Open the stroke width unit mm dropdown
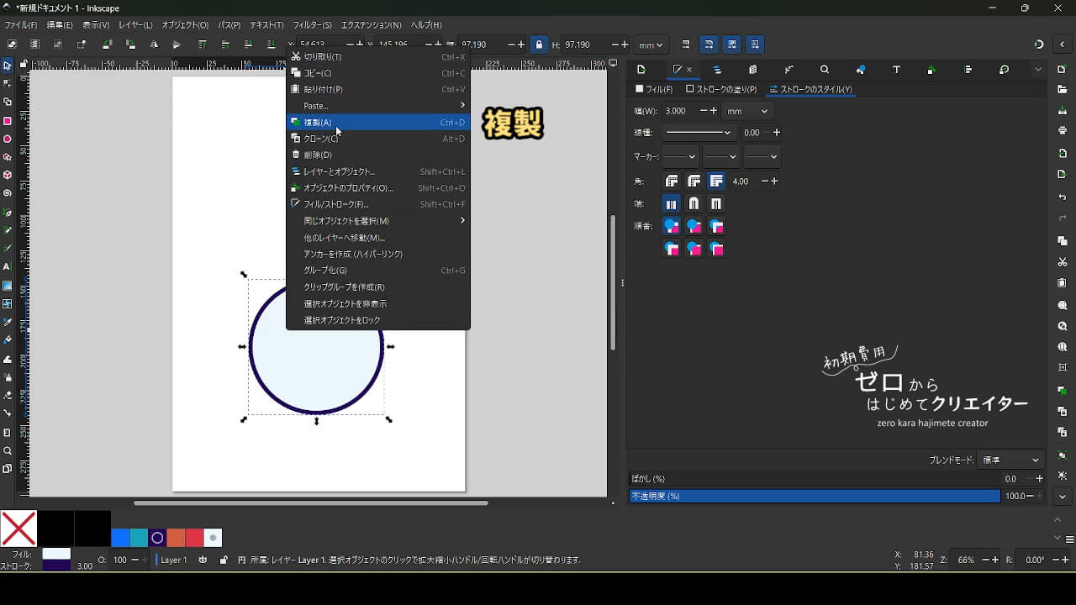This screenshot has height=605, width=1076. (747, 111)
